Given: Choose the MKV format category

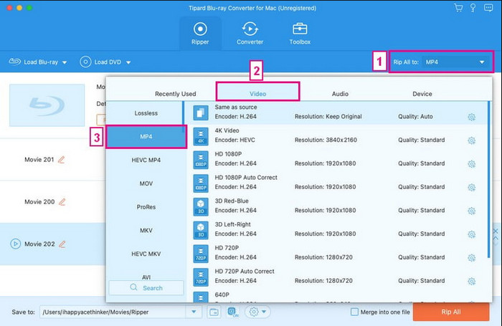Looking at the screenshot, I should coord(146,230).
